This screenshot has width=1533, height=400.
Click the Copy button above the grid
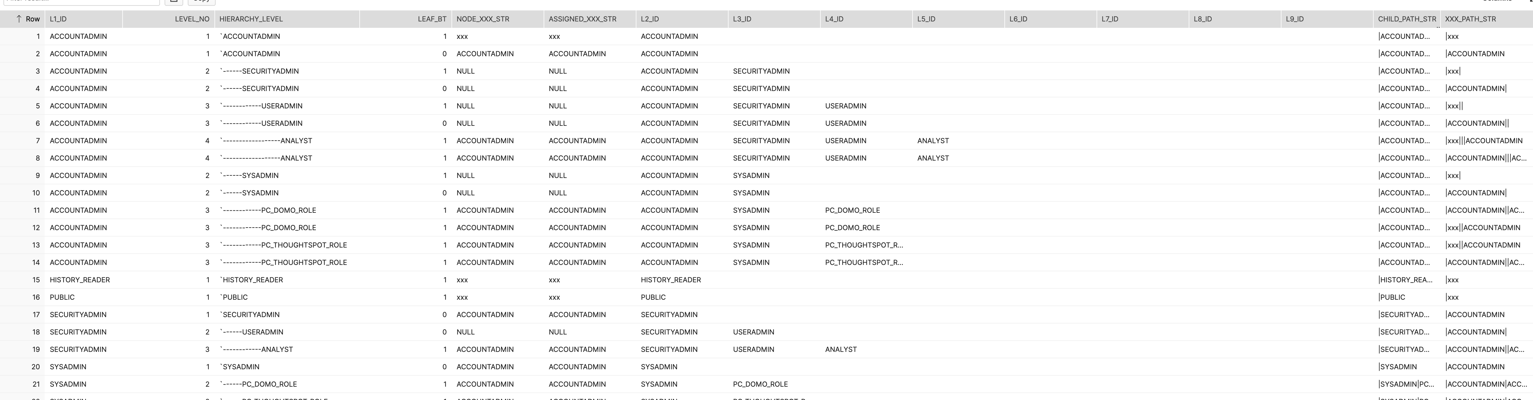(x=201, y=2)
